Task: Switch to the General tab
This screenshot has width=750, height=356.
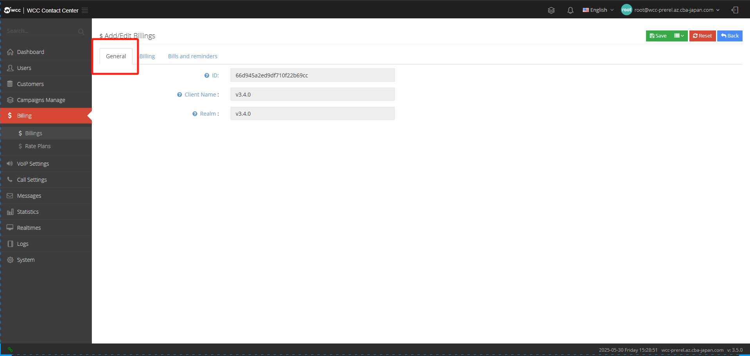Action: (x=116, y=56)
